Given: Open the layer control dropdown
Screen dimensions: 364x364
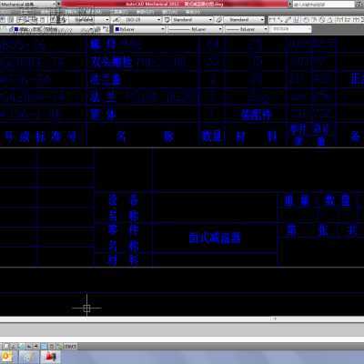Looking at the screenshot, I should click(x=55, y=29).
